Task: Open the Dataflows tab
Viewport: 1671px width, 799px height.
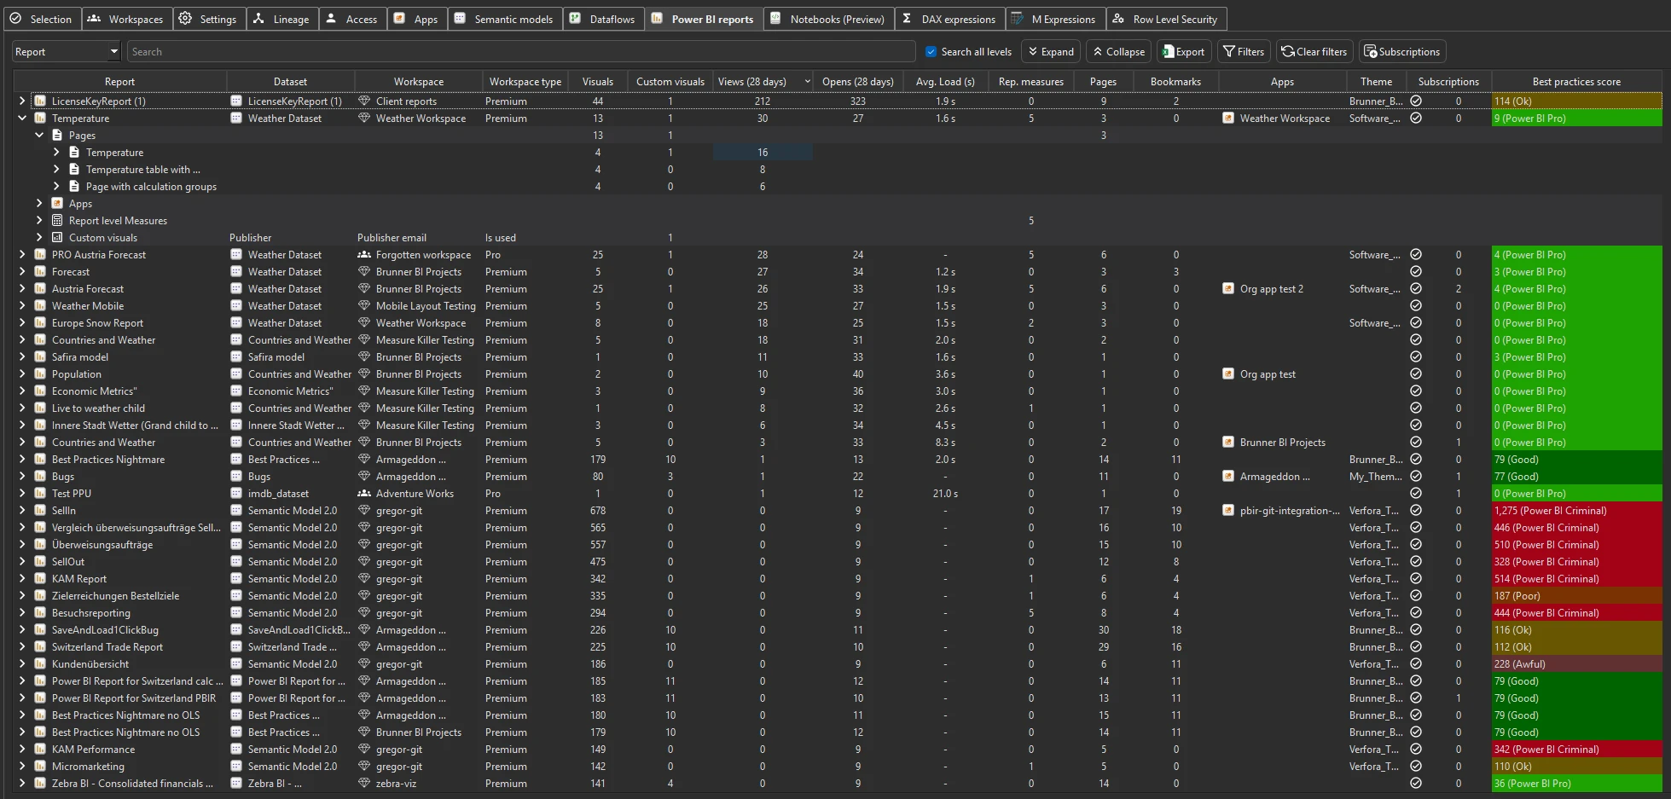Action: click(x=602, y=19)
